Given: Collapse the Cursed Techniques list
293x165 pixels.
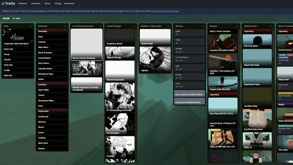Looking at the screenshot, I should click(x=134, y=26).
